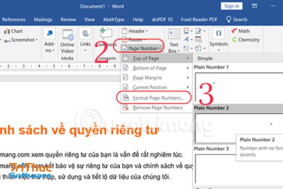Select Remove Page Numbers option
283x189 pixels.
coord(156,108)
